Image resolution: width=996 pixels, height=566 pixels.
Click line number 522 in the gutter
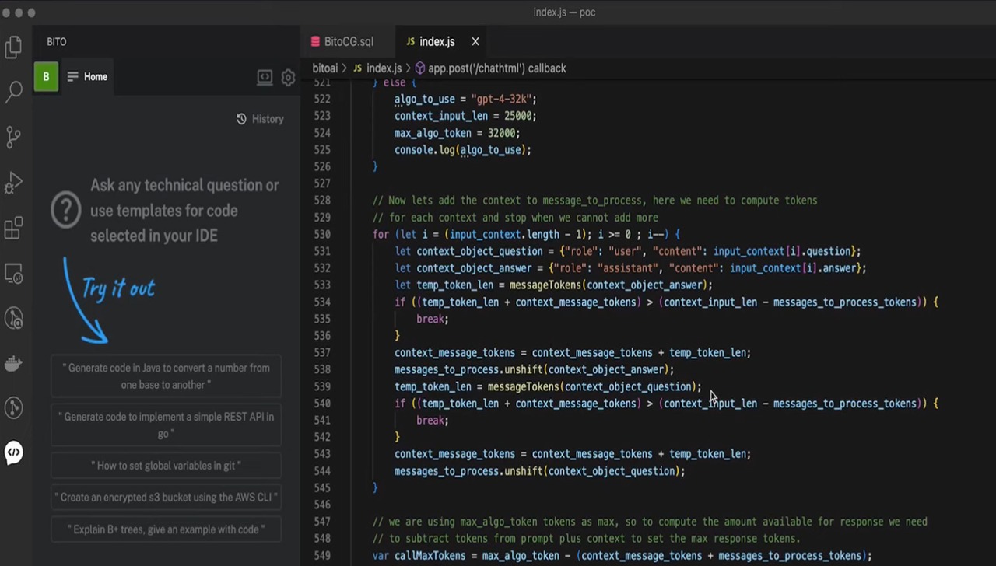coord(321,99)
